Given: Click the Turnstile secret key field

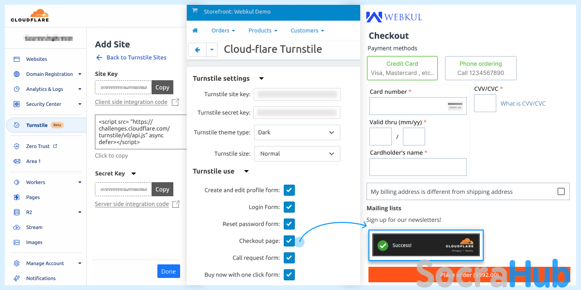Looking at the screenshot, I should pyautogui.click(x=297, y=113).
